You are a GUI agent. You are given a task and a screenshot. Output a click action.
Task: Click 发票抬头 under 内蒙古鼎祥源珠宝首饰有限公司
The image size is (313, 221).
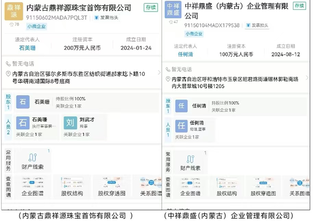click(x=106, y=18)
